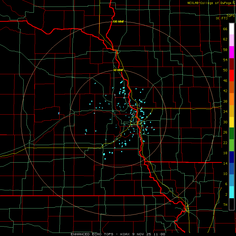This screenshot has width=236, height=236.
Task: Click the isolated blue echo west of the 50 NMI ring
Action: pos(59,113)
